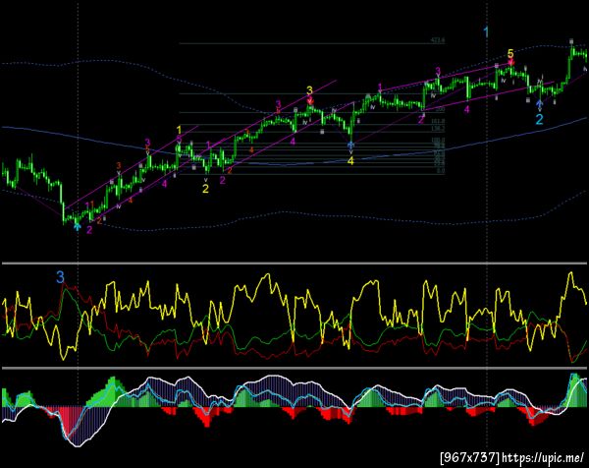Click the 161.8 Fibonacci level label
The image size is (589, 468).
(438, 121)
